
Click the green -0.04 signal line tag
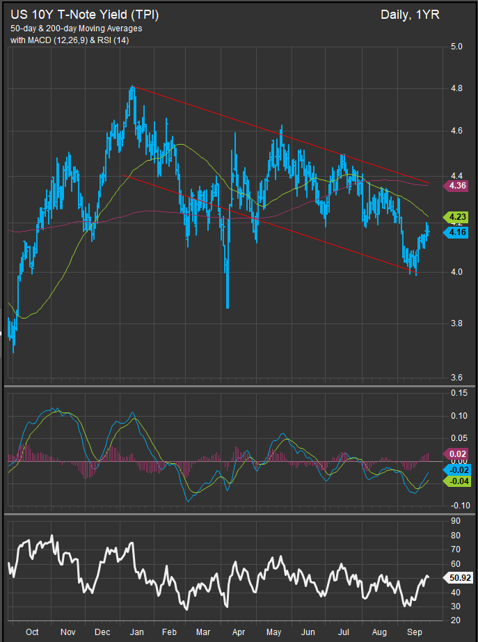[x=458, y=481]
